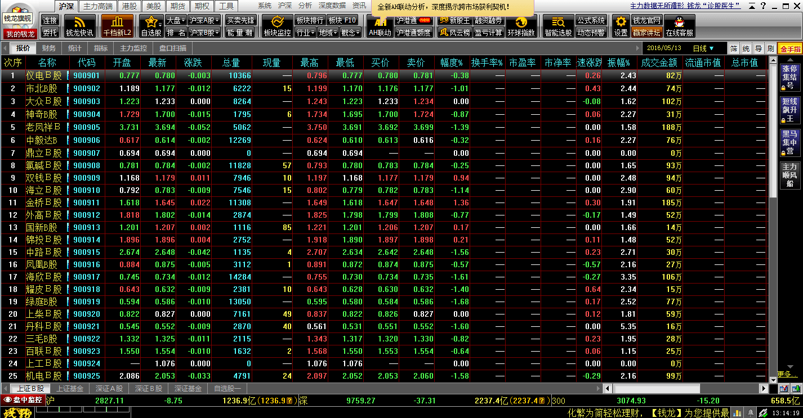
Task: Click the 千档新L2 chart icon
Action: (117, 26)
